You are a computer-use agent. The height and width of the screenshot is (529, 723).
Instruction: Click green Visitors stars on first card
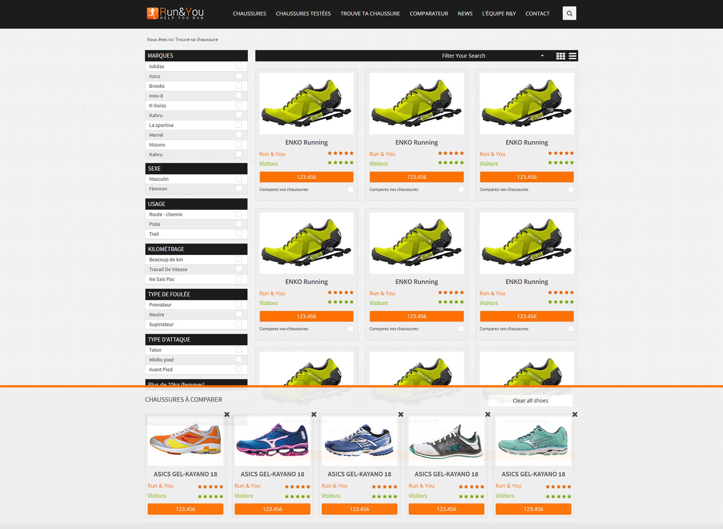(341, 163)
